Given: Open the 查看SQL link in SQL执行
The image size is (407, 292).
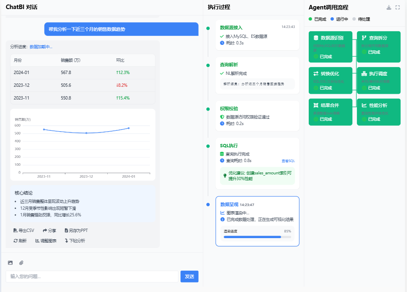Looking at the screenshot, I should click(288, 161).
